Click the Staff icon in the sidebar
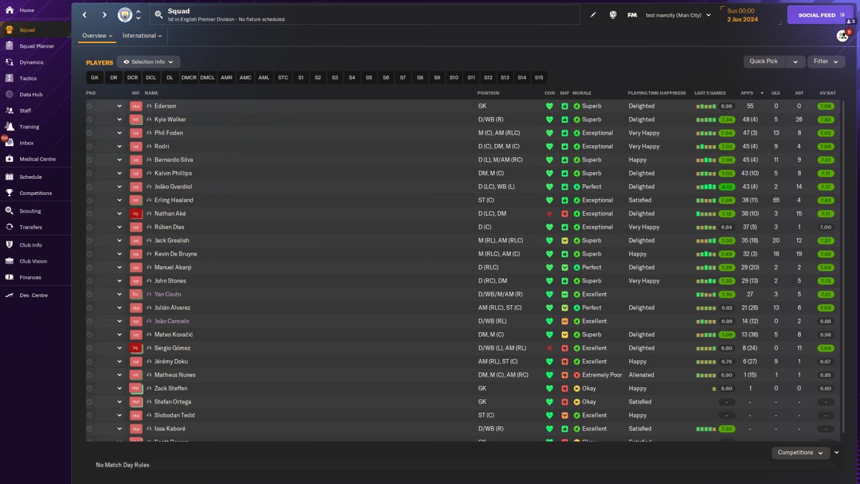 9,110
